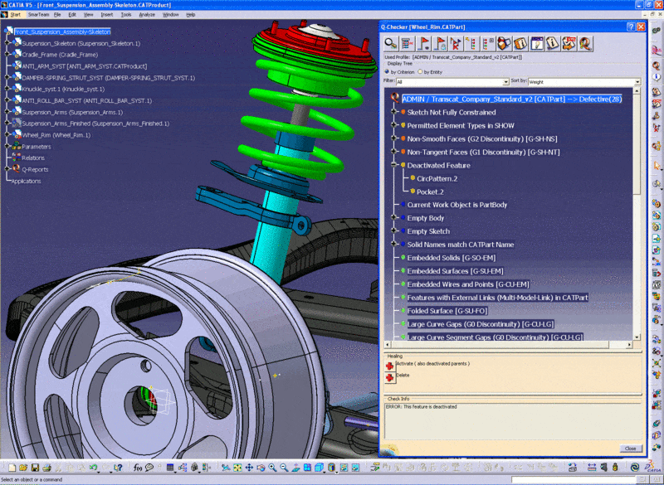The height and width of the screenshot is (485, 664).
Task: Click the Q-Checker logo icon in toolbar
Action: pos(587,43)
